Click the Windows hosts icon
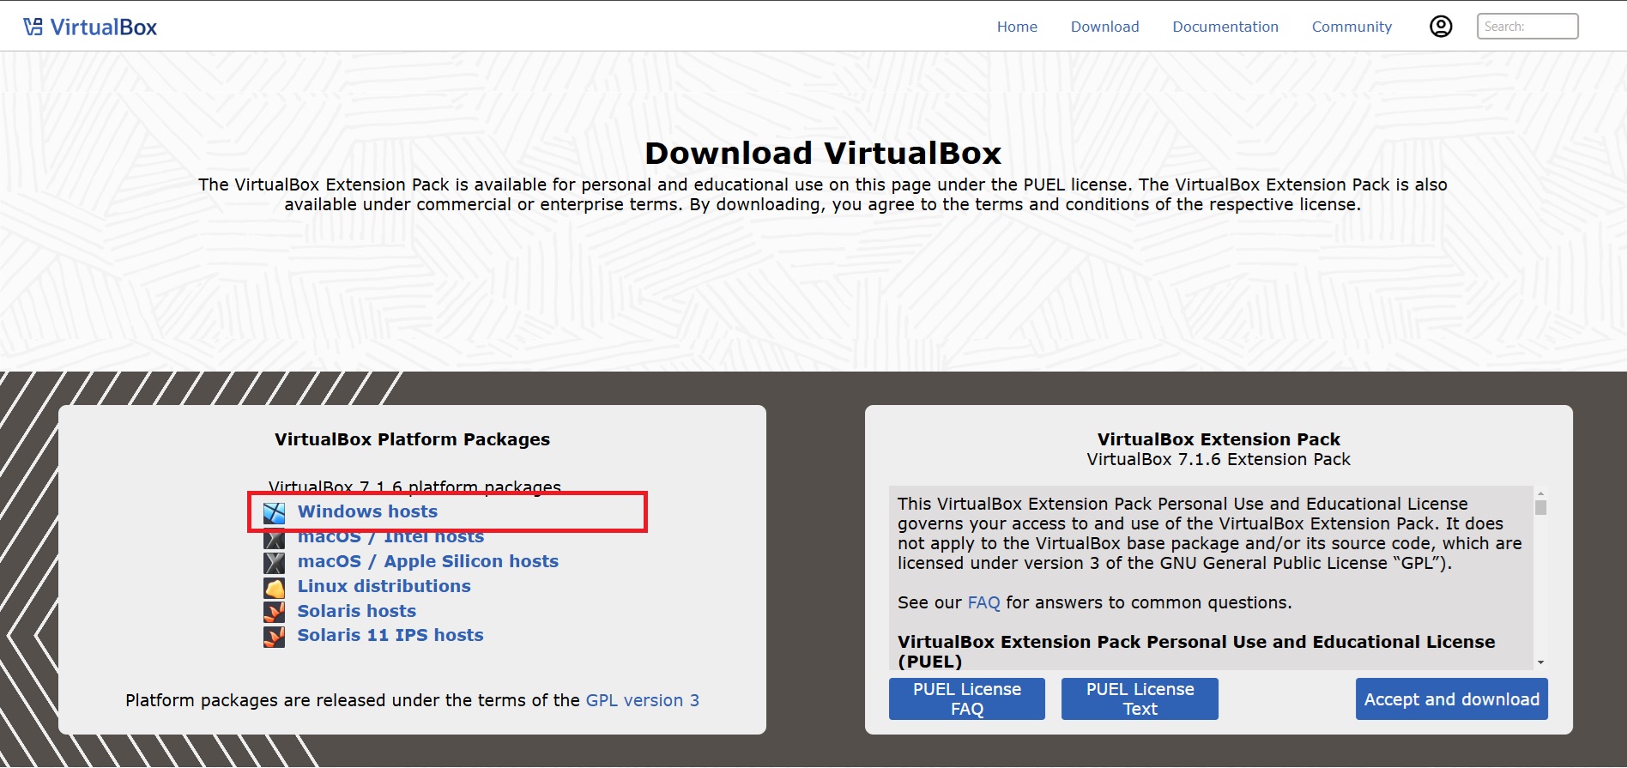The height and width of the screenshot is (768, 1627). 274,513
